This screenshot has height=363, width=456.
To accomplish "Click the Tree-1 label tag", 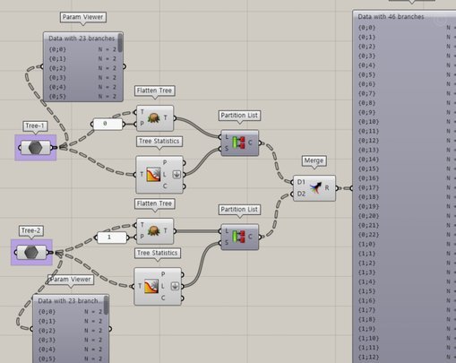I will pos(35,125).
